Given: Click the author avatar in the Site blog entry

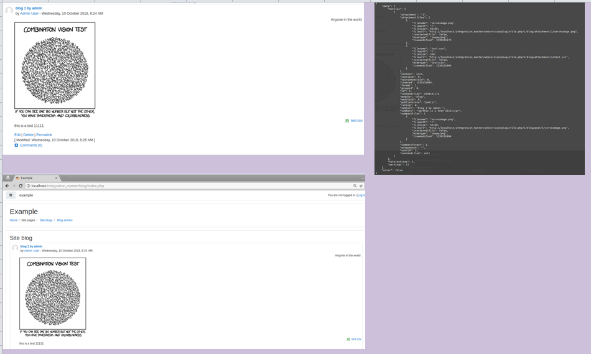Looking at the screenshot, I should tap(15, 248).
